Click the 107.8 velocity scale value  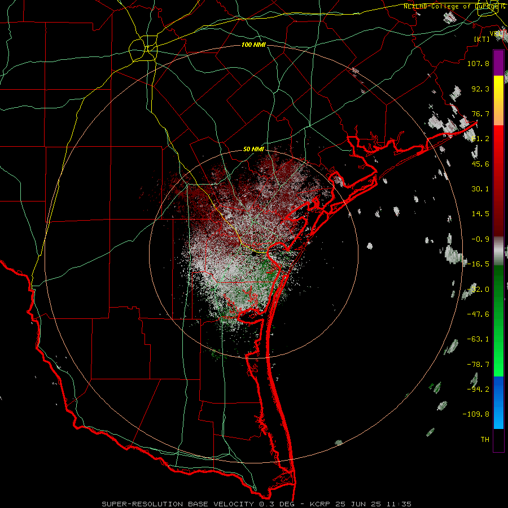478,63
